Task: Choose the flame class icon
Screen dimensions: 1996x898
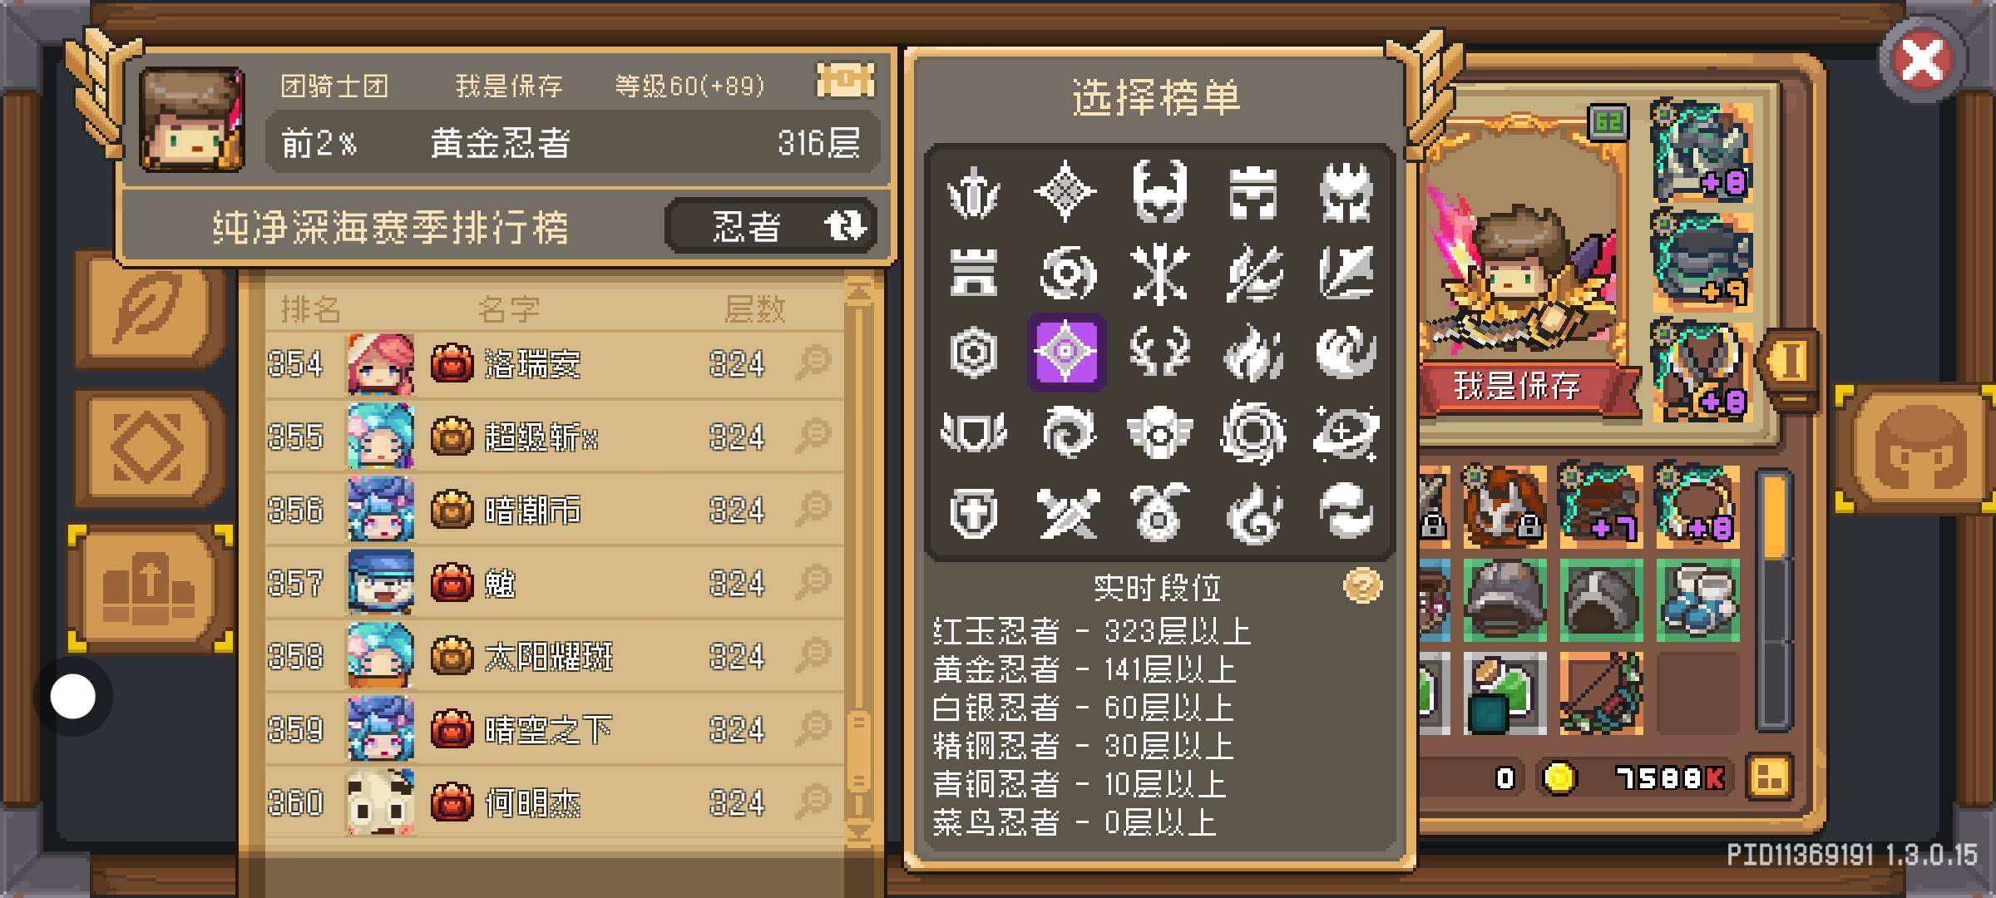Action: tap(1253, 352)
